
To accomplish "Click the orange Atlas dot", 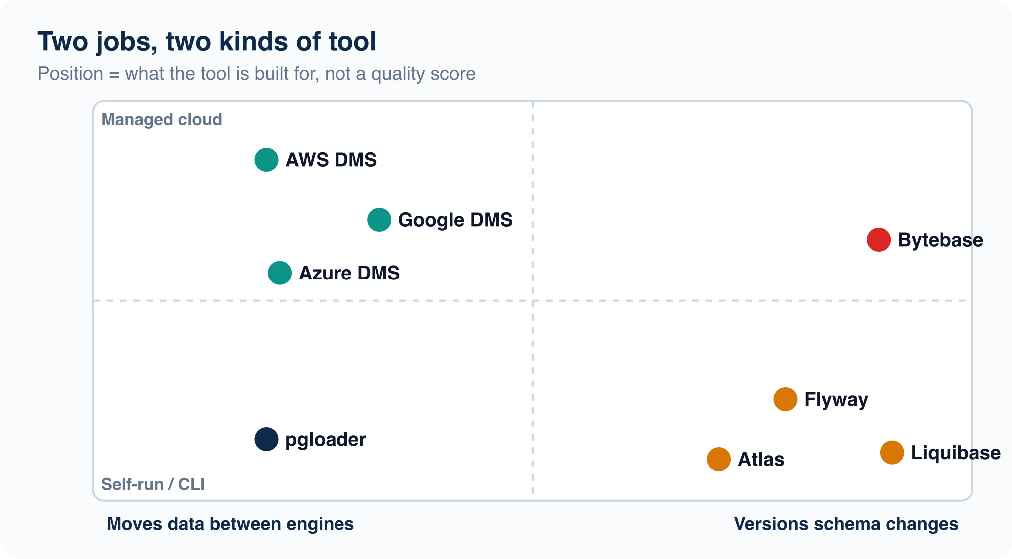I will click(719, 459).
